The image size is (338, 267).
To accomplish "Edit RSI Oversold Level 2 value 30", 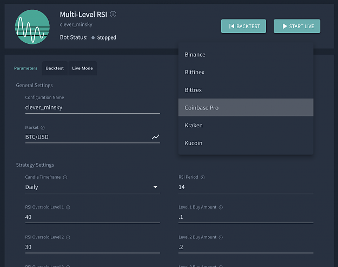I will pos(92,247).
